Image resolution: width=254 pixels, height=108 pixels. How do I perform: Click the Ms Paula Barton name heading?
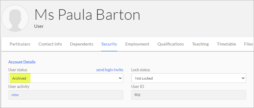[x=87, y=15]
